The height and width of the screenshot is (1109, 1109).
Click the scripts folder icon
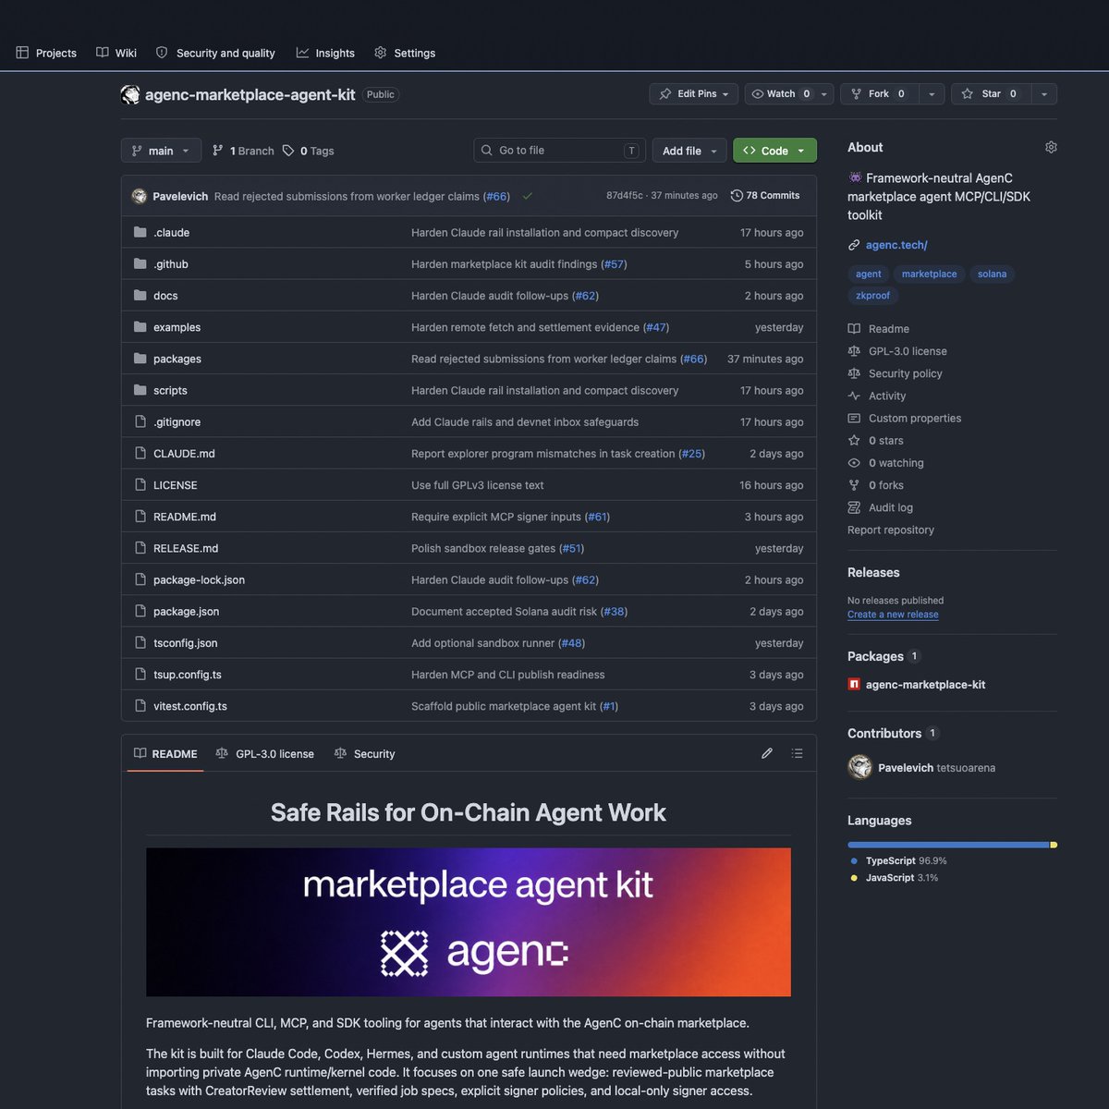(140, 390)
